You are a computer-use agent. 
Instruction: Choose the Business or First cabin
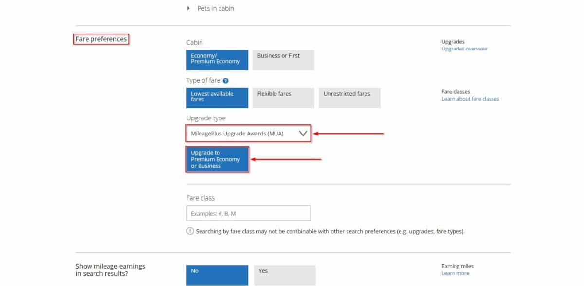tap(283, 60)
